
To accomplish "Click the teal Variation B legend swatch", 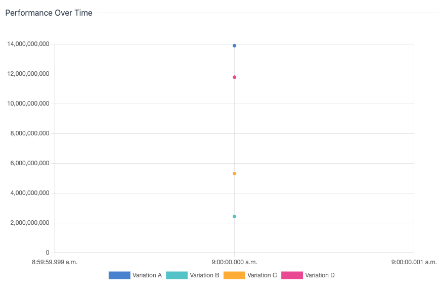I will pos(177,275).
